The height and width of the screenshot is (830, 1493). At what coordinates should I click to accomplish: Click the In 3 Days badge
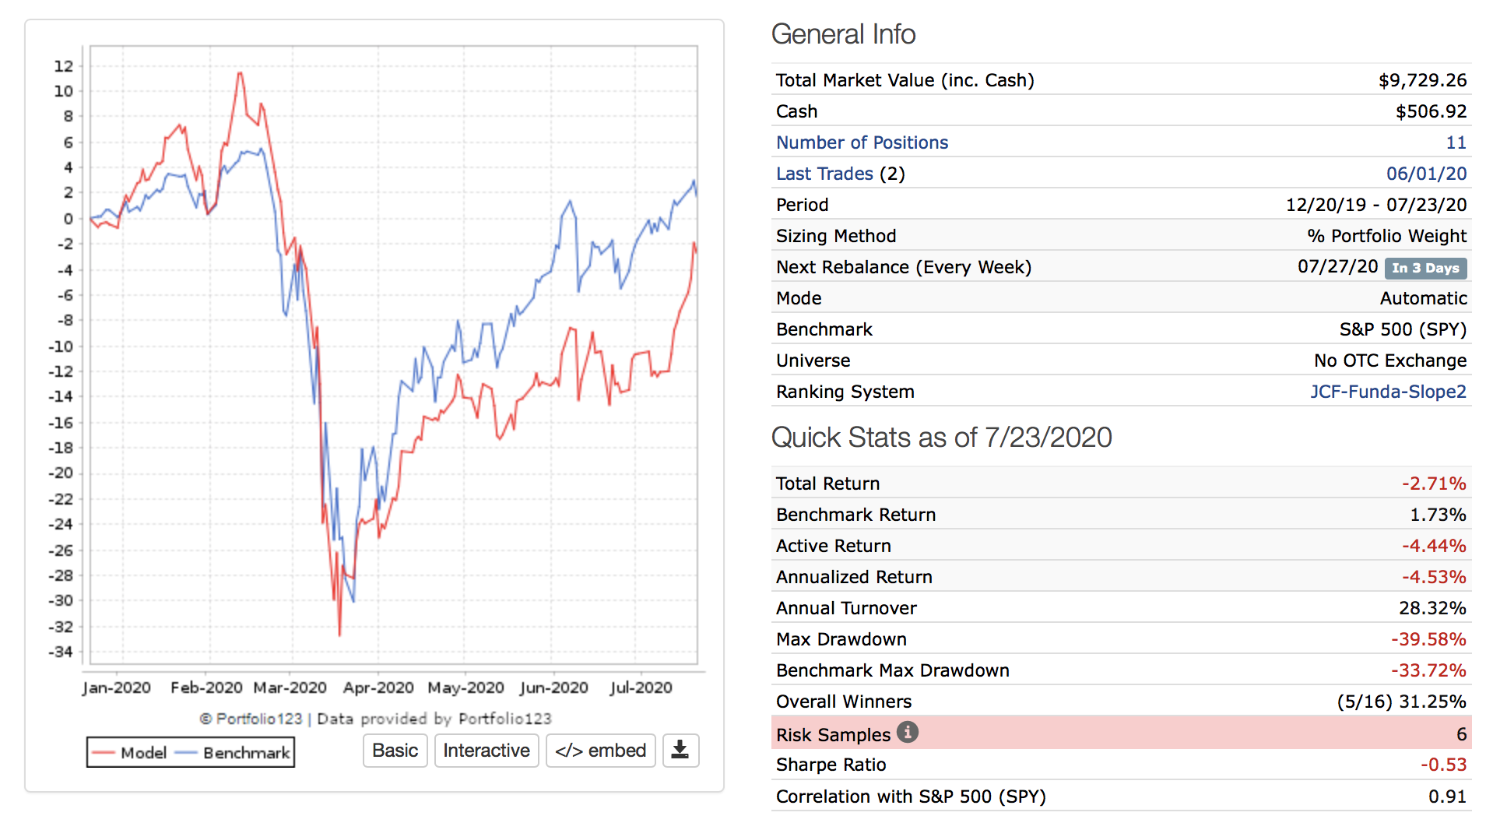click(x=1425, y=268)
